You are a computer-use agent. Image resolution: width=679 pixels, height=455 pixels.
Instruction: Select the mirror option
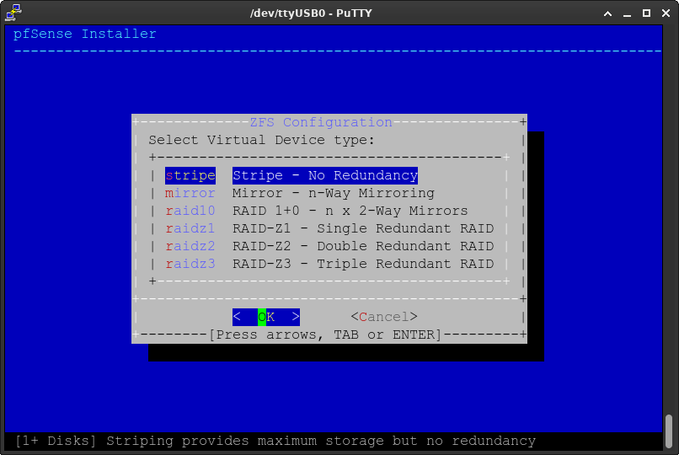[190, 193]
